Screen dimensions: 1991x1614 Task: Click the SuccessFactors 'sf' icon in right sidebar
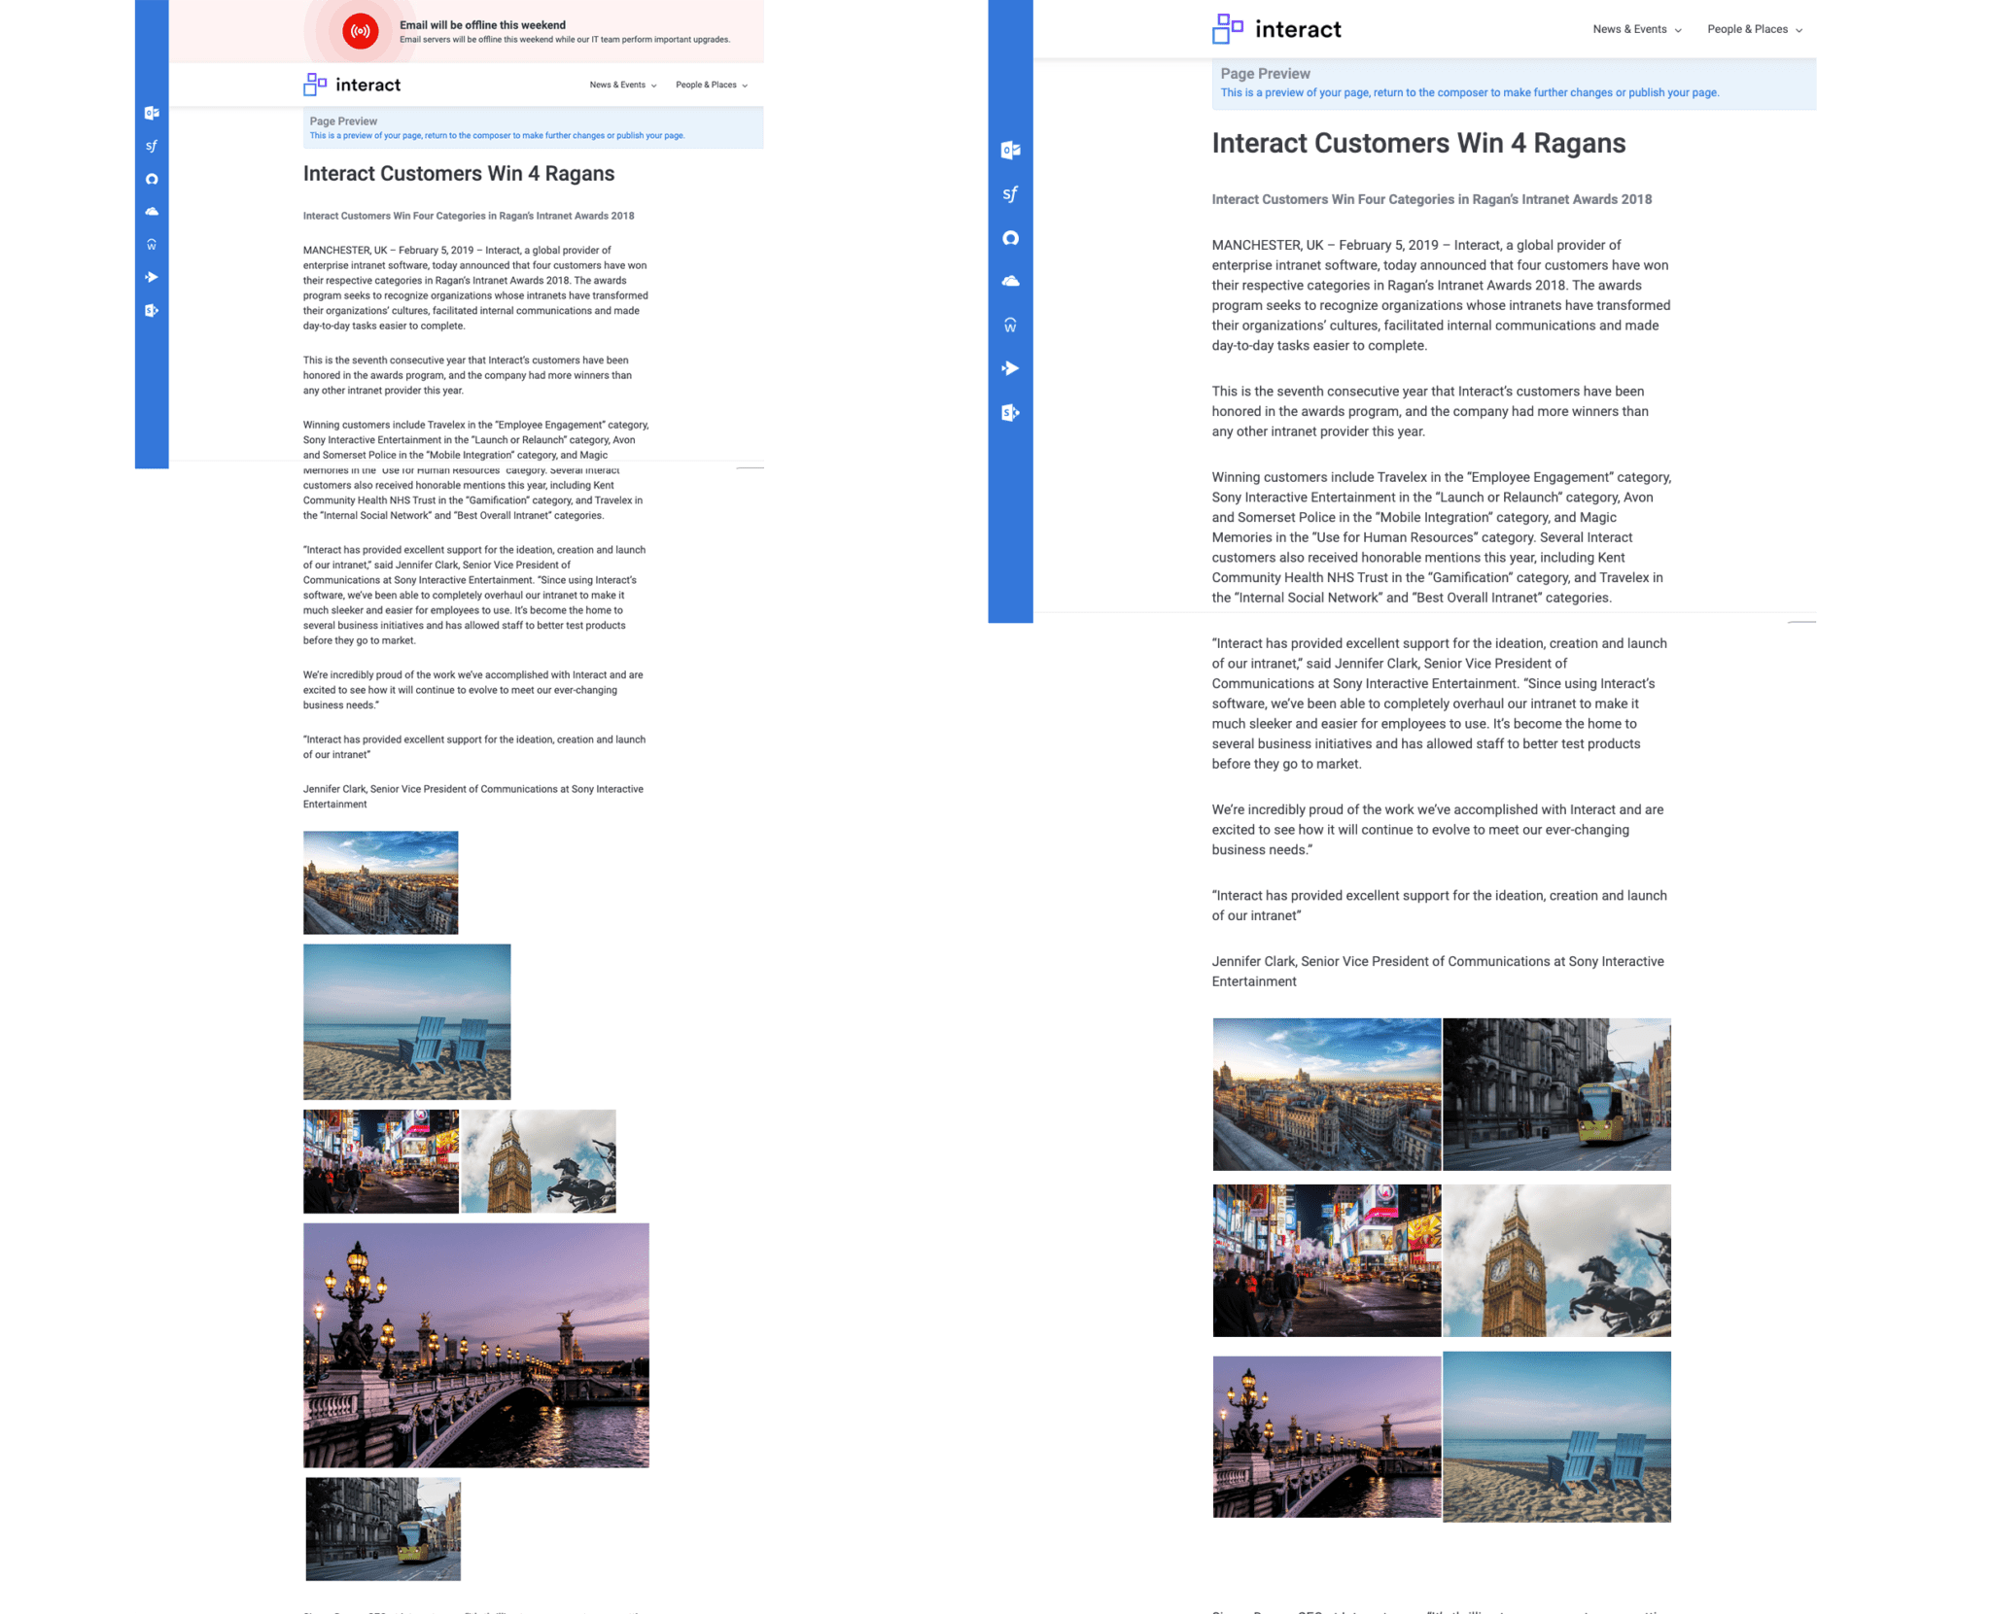click(1010, 194)
